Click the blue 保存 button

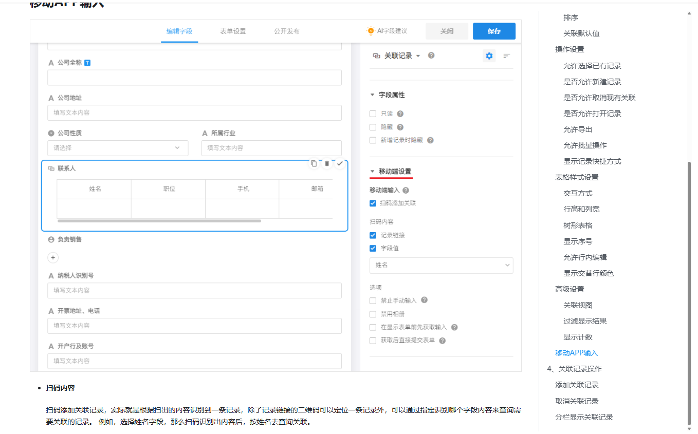tap(494, 31)
